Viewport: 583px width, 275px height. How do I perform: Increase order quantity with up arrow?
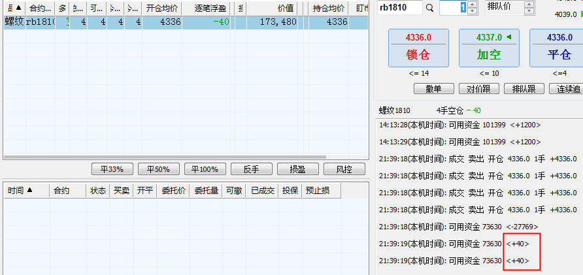pyautogui.click(x=473, y=5)
